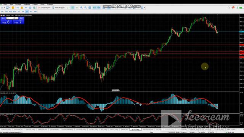Select the M5 timeframe
The width and height of the screenshot is (244, 137).
pos(6,12)
